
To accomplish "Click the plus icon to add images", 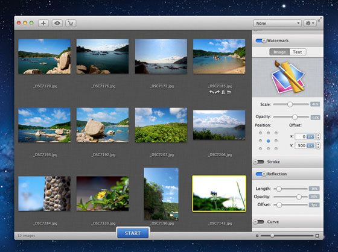I will (x=43, y=23).
